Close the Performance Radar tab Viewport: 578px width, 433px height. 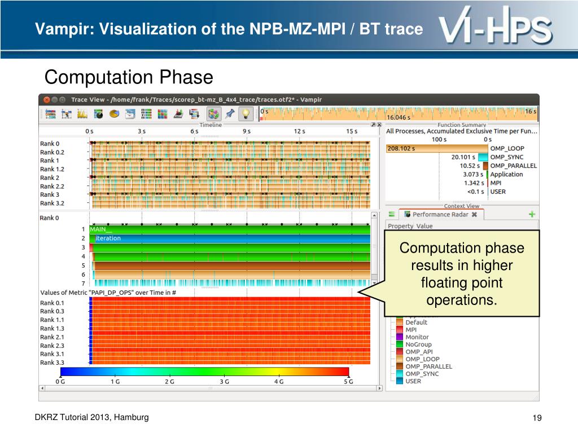(474, 214)
